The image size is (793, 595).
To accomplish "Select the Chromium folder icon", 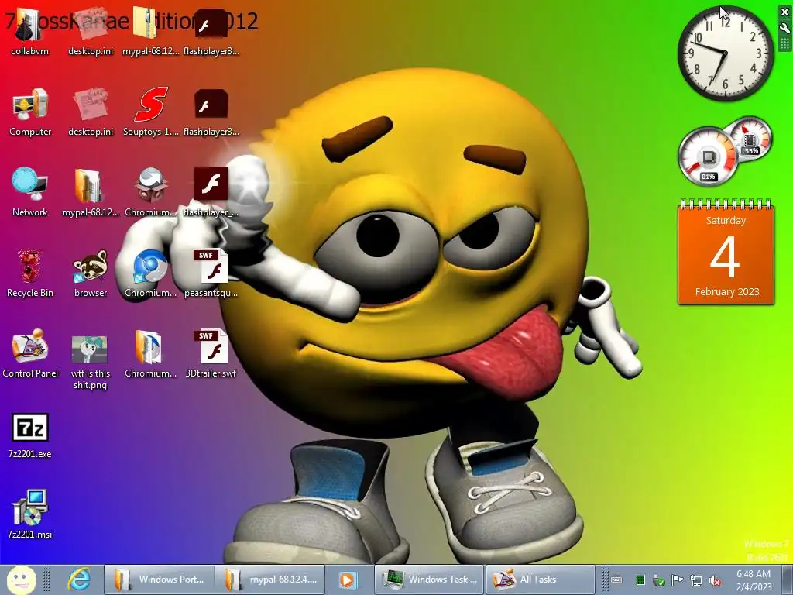I will 150,353.
